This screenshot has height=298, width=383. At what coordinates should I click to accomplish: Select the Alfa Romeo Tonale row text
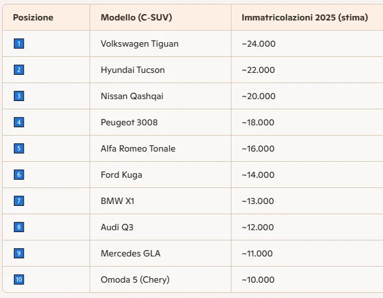tap(138, 148)
